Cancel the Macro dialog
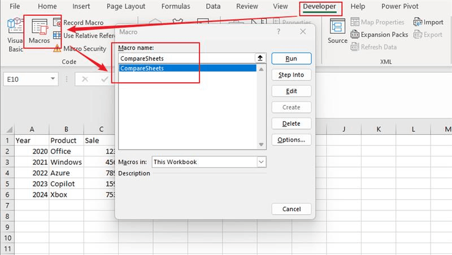 pos(291,209)
